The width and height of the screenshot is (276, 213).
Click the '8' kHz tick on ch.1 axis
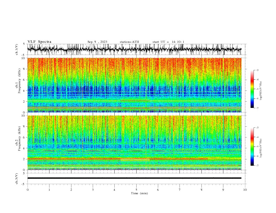pyautogui.click(x=25, y=69)
